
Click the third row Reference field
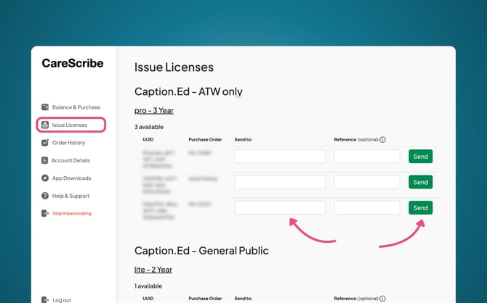[367, 208]
